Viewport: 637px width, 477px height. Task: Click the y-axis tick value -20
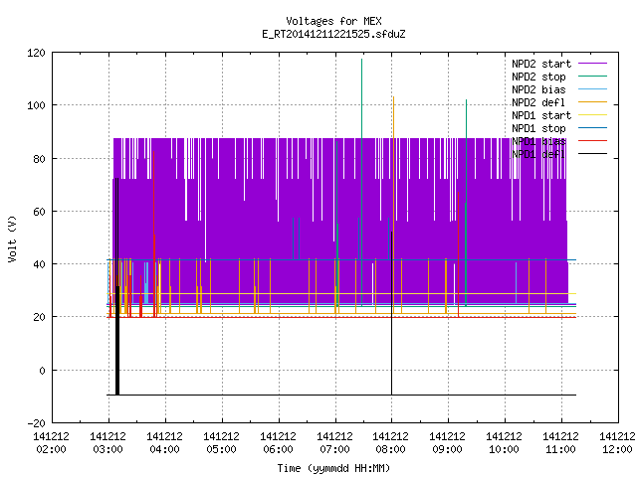[36, 423]
